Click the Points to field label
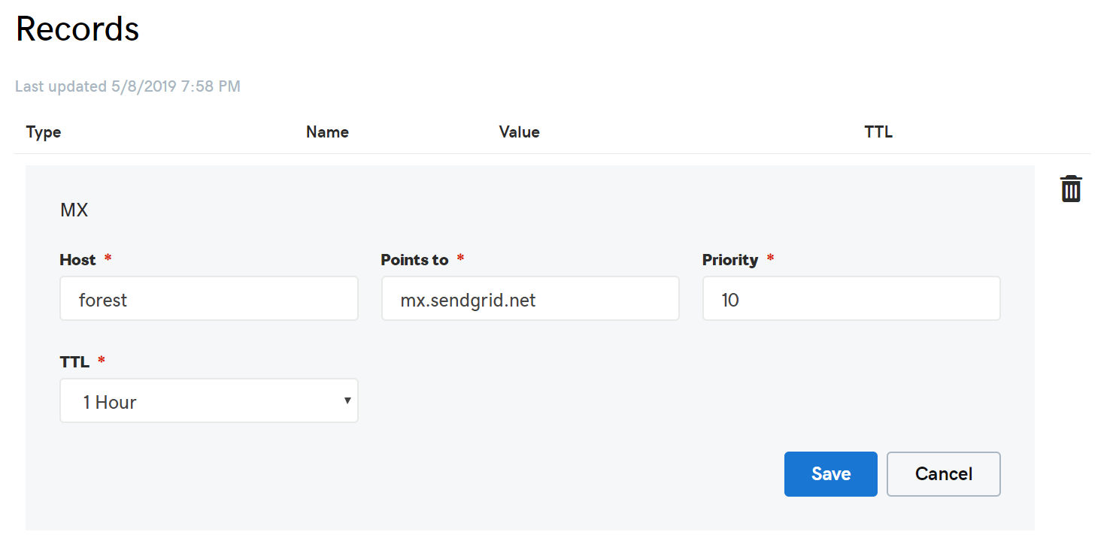Image resolution: width=1113 pixels, height=541 pixels. (414, 259)
